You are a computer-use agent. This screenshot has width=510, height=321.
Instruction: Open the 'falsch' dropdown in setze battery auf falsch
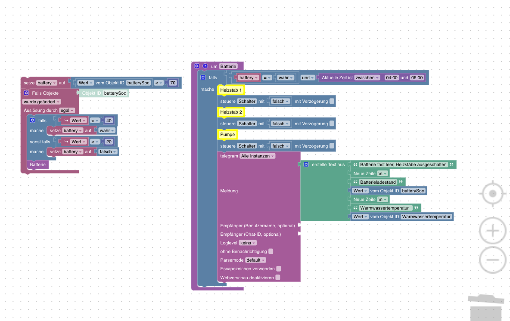(108, 152)
